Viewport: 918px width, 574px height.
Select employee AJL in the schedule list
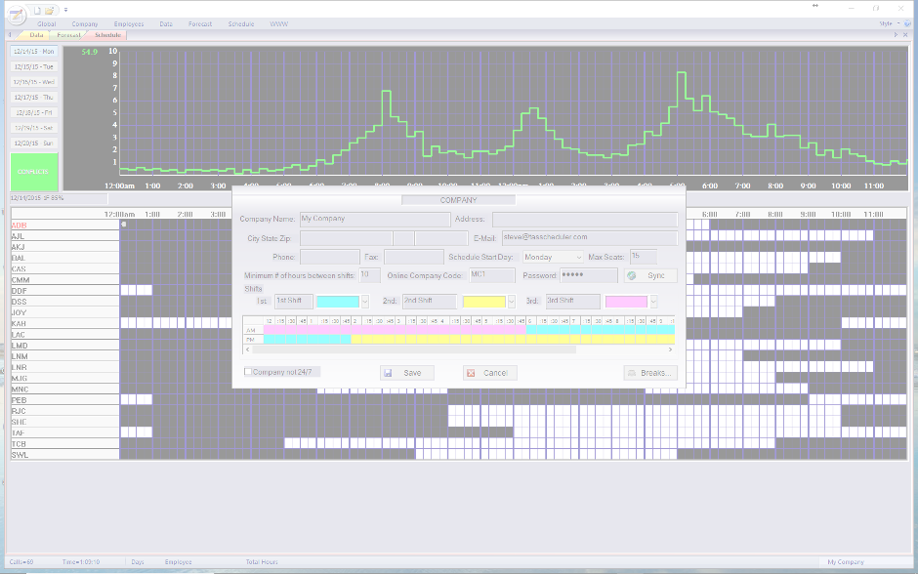65,236
